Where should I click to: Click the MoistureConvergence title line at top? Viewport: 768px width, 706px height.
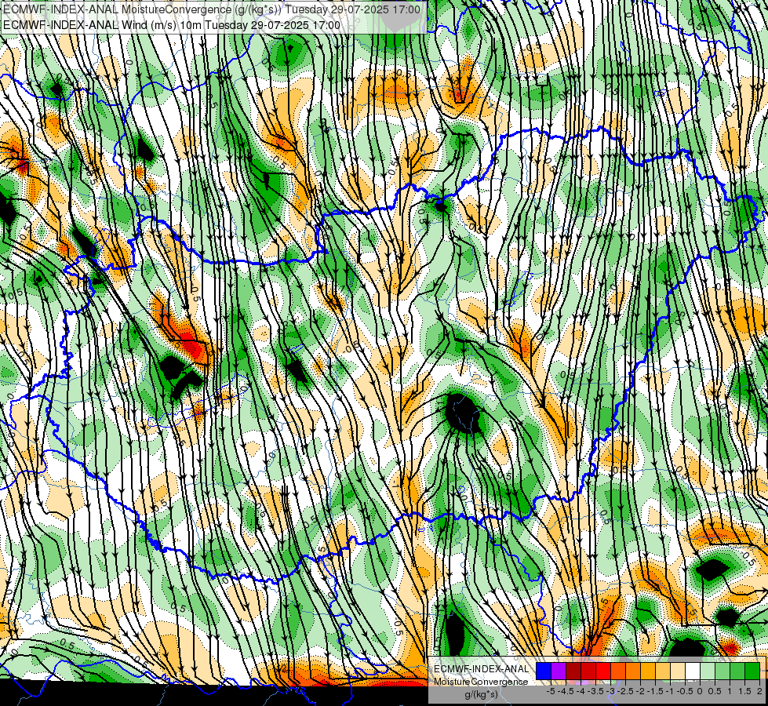(x=212, y=9)
